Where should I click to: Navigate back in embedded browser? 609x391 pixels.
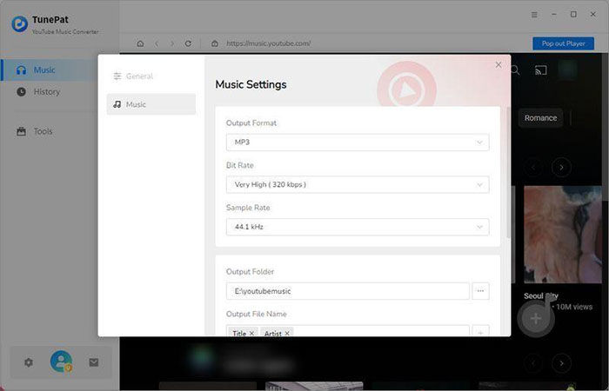pos(157,43)
